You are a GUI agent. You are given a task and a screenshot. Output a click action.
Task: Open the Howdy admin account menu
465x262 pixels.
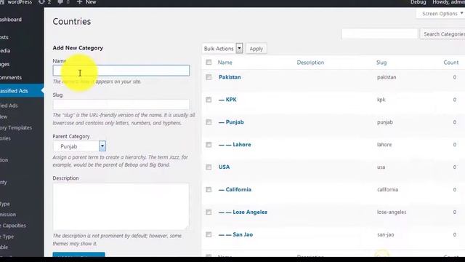[x=448, y=2]
